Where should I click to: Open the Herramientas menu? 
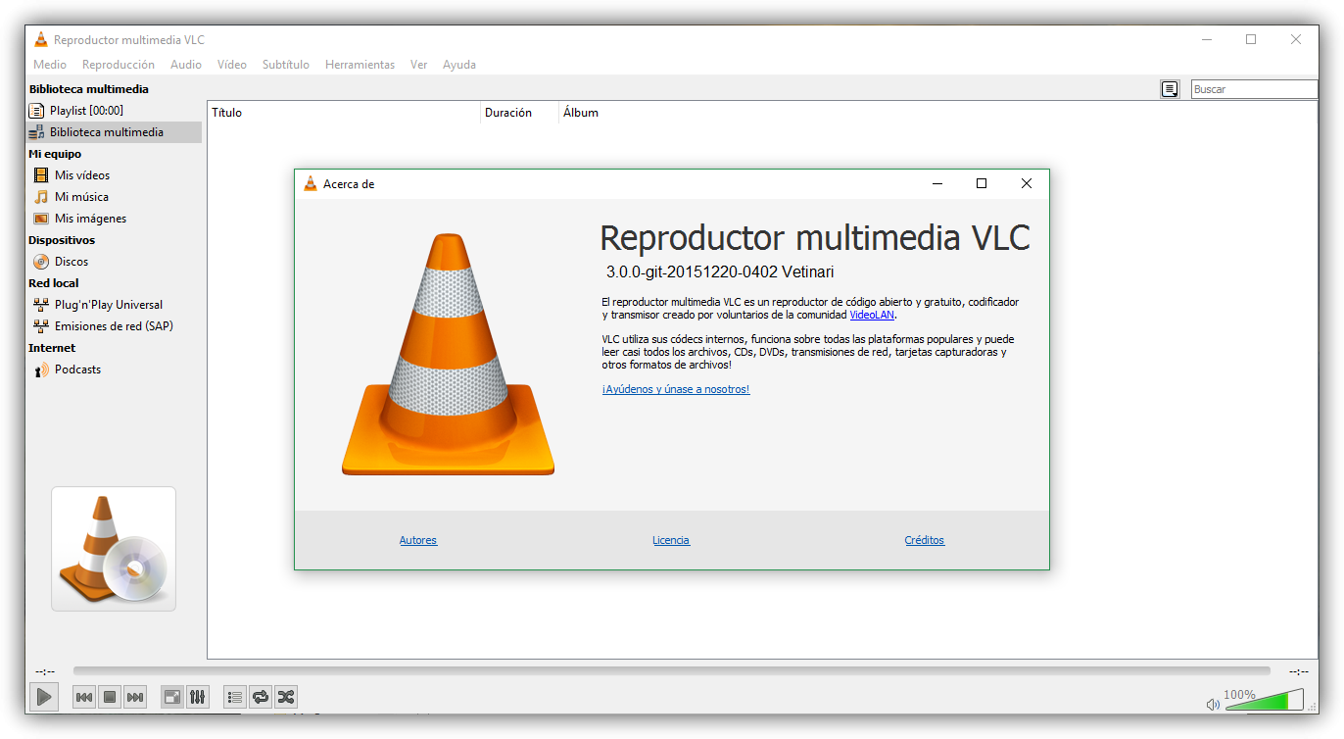coord(360,65)
